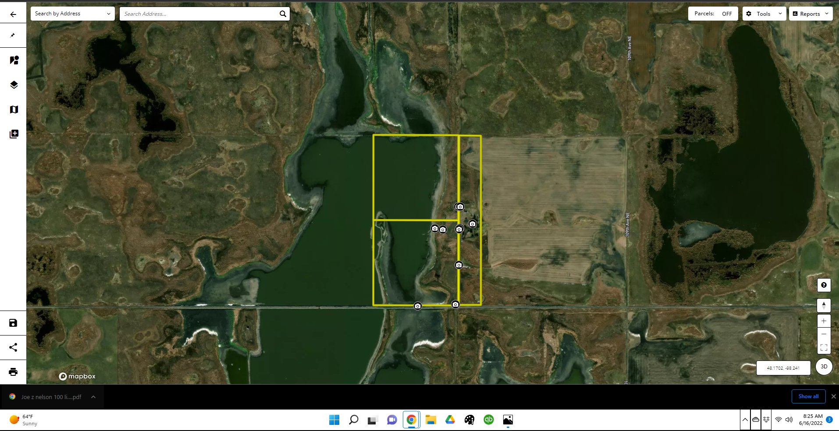
Task: Zoom in with the plus button
Action: (x=824, y=321)
